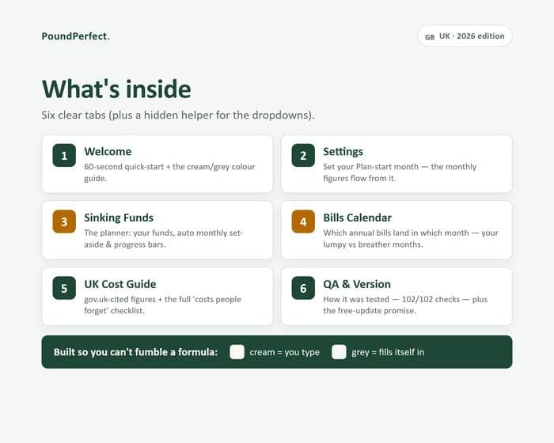
Task: Select the orange 3 badge for Sinking Funds
Action: (x=64, y=221)
